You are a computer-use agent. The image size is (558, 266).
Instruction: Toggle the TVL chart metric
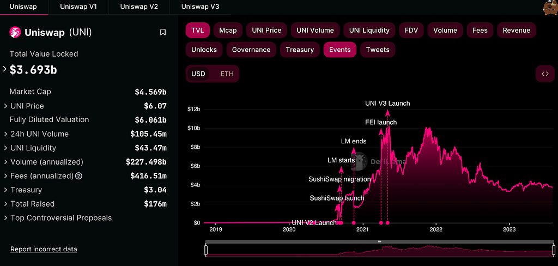[197, 31]
